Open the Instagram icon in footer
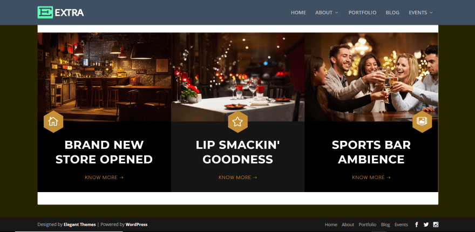This screenshot has height=232, width=475. pos(436,224)
